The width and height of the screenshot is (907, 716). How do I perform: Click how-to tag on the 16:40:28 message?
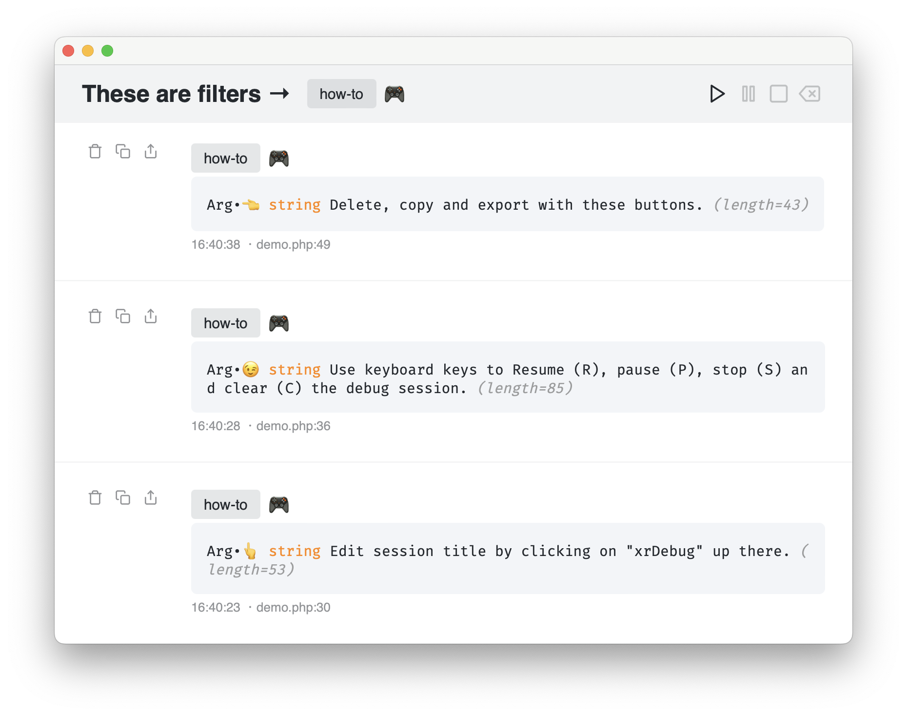[x=225, y=323]
